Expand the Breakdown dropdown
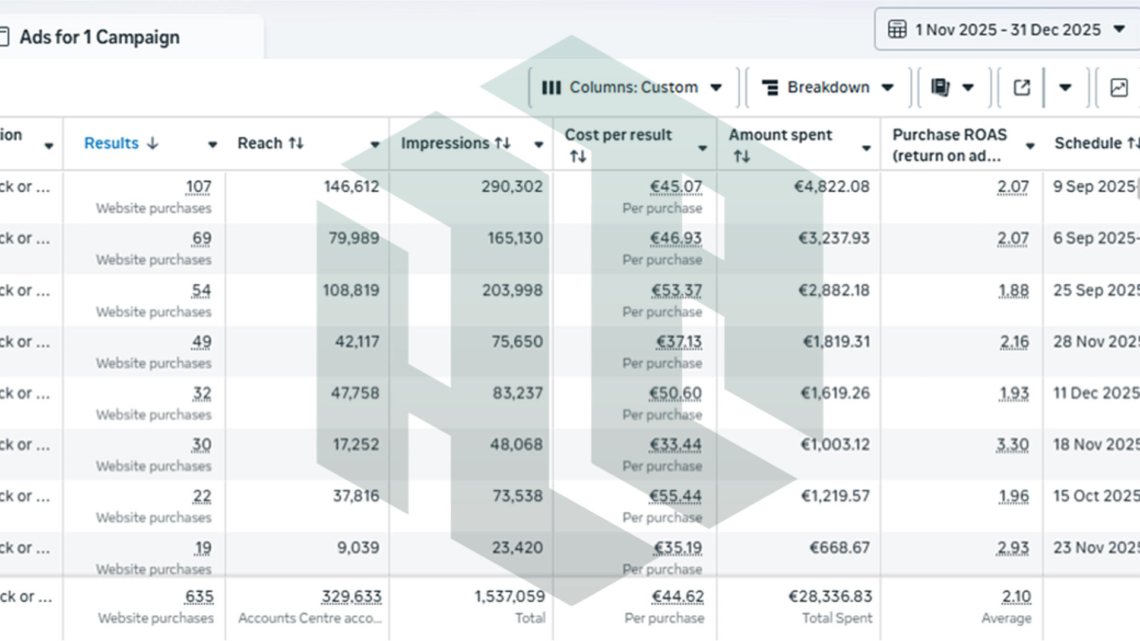Screen dimensions: 1140x641 tap(888, 88)
